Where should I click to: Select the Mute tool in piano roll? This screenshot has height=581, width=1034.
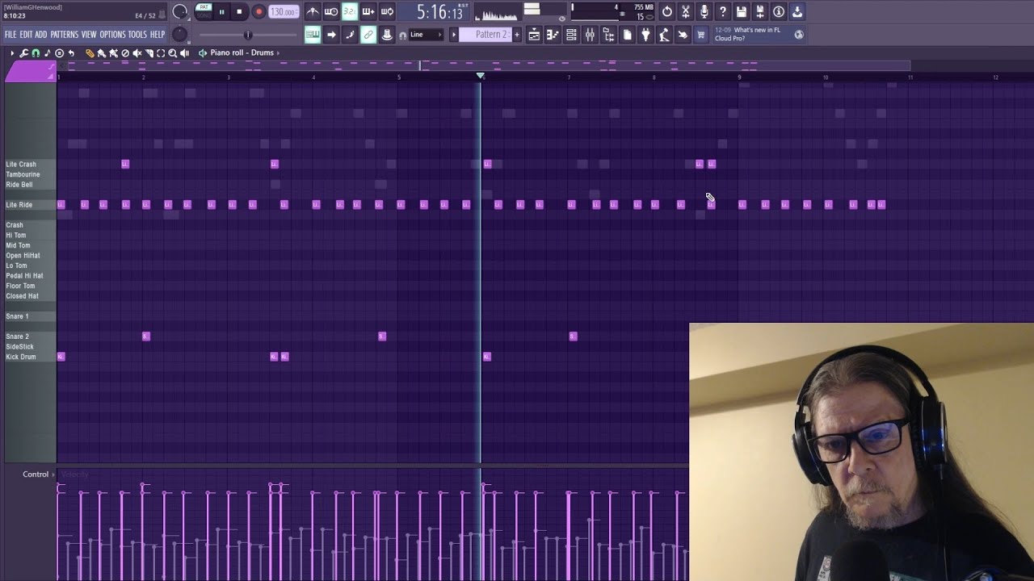pyautogui.click(x=137, y=53)
